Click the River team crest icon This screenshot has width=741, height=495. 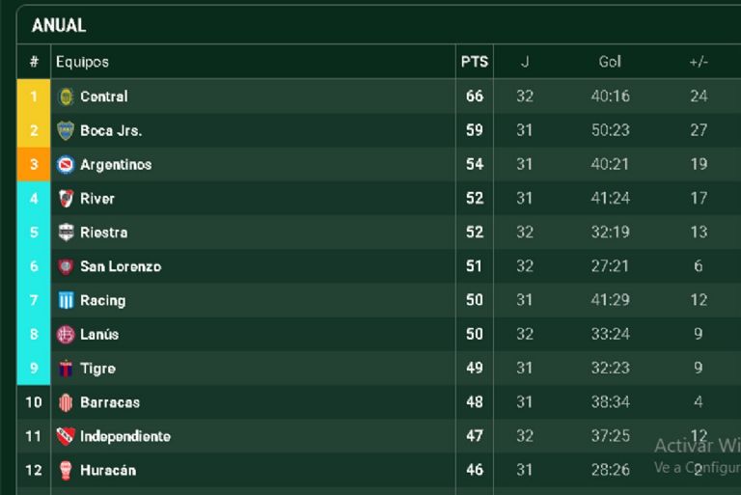pyautogui.click(x=66, y=199)
